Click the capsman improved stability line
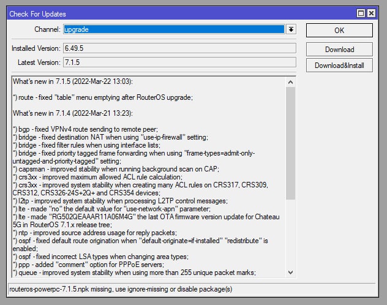The width and height of the screenshot is (387, 305). [x=116, y=169]
